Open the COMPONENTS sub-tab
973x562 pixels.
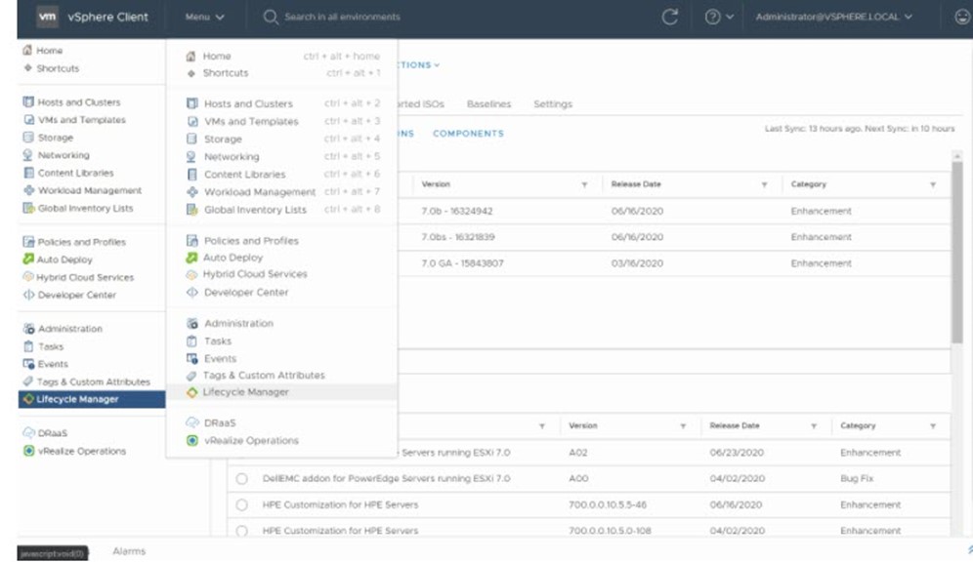(x=469, y=134)
